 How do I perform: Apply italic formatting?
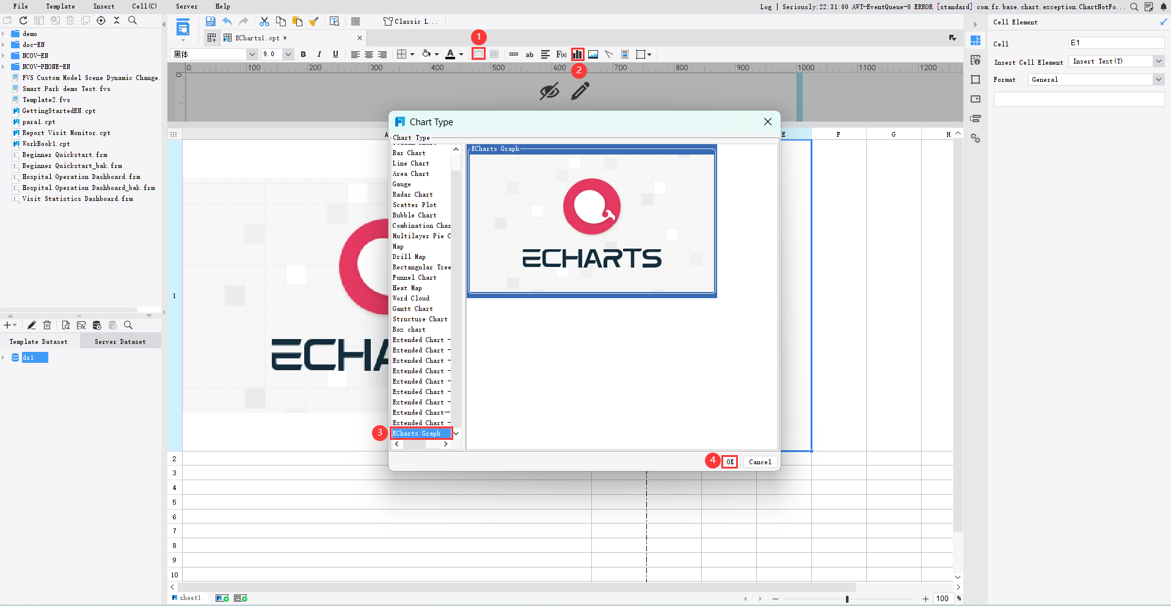point(319,54)
